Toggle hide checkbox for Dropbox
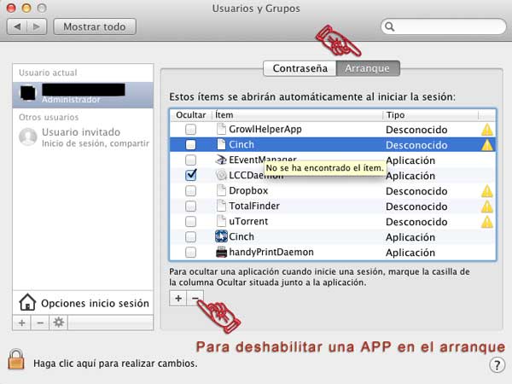Image resolution: width=512 pixels, height=384 pixels. click(190, 190)
